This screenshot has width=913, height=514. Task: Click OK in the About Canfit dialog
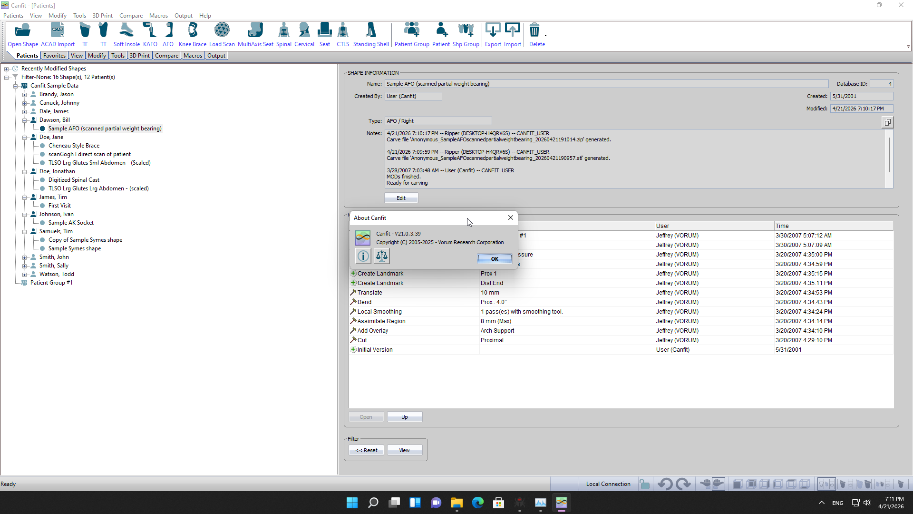click(495, 259)
